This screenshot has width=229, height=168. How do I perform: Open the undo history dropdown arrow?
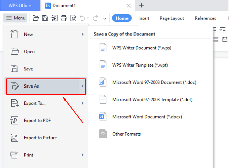[x=88, y=18]
